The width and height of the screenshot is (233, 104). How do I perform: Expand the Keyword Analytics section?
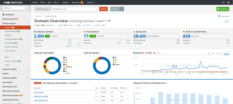tap(27, 69)
